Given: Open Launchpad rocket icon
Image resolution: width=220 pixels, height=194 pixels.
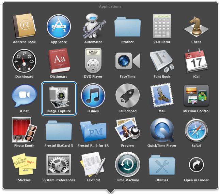Looking at the screenshot, I should [x=127, y=96].
